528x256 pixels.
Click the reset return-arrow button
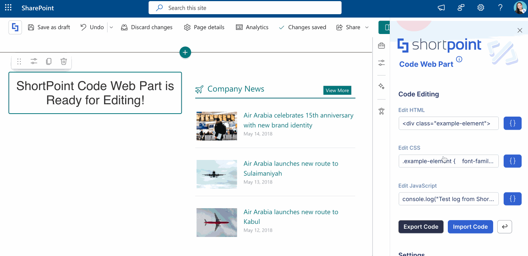505,227
